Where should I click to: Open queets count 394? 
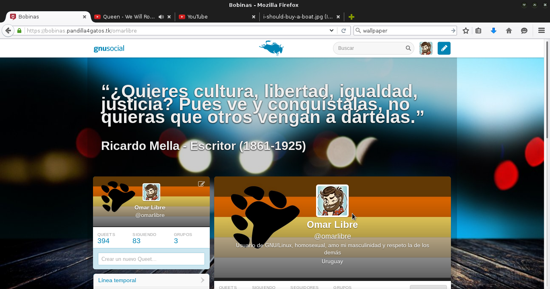point(103,241)
